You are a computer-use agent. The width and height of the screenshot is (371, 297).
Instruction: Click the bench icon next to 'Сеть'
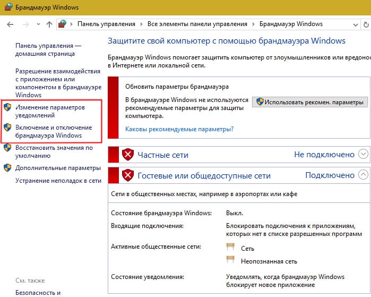click(230, 247)
